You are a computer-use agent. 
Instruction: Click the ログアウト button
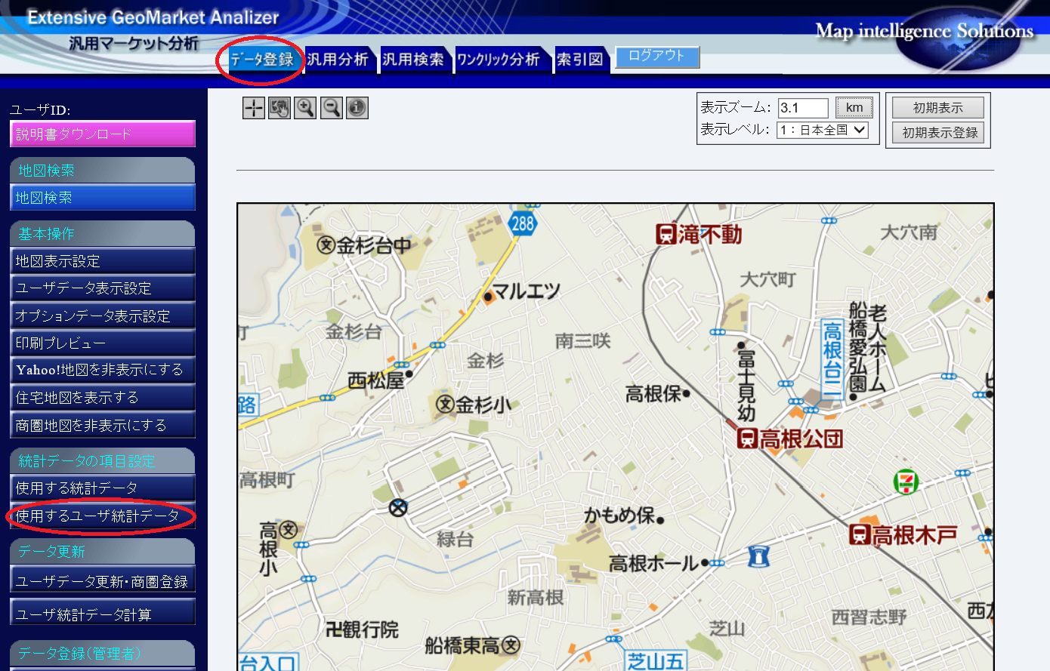point(657,57)
